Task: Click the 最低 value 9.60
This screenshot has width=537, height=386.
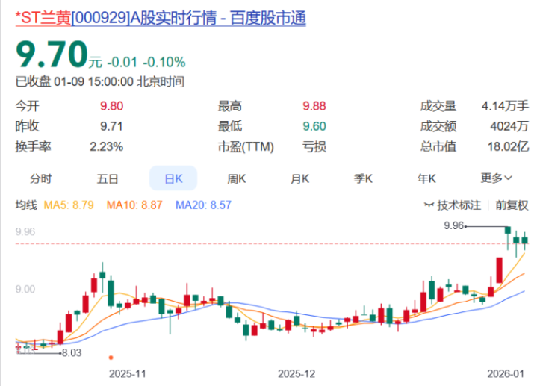Action: tap(314, 126)
